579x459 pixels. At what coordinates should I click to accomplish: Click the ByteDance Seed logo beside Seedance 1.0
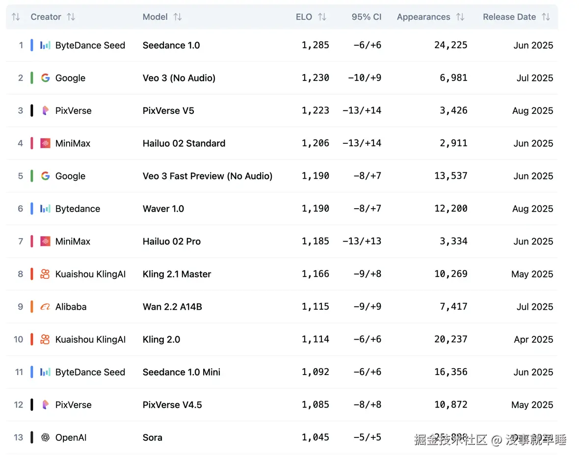45,45
